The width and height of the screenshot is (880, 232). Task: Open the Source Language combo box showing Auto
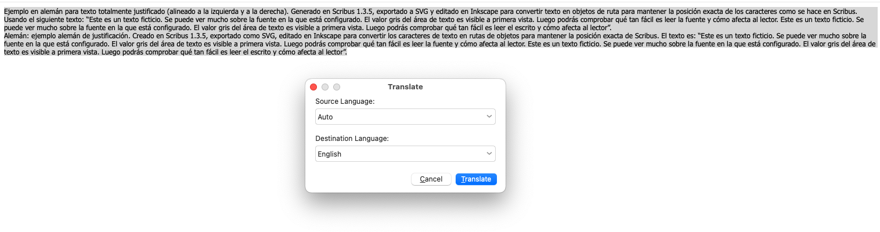point(405,117)
